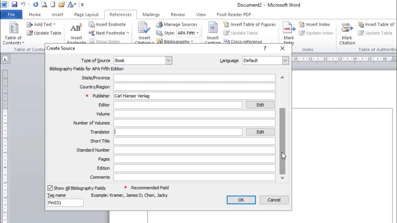Open the File tab
The width and height of the screenshot is (397, 223).
point(11,15)
